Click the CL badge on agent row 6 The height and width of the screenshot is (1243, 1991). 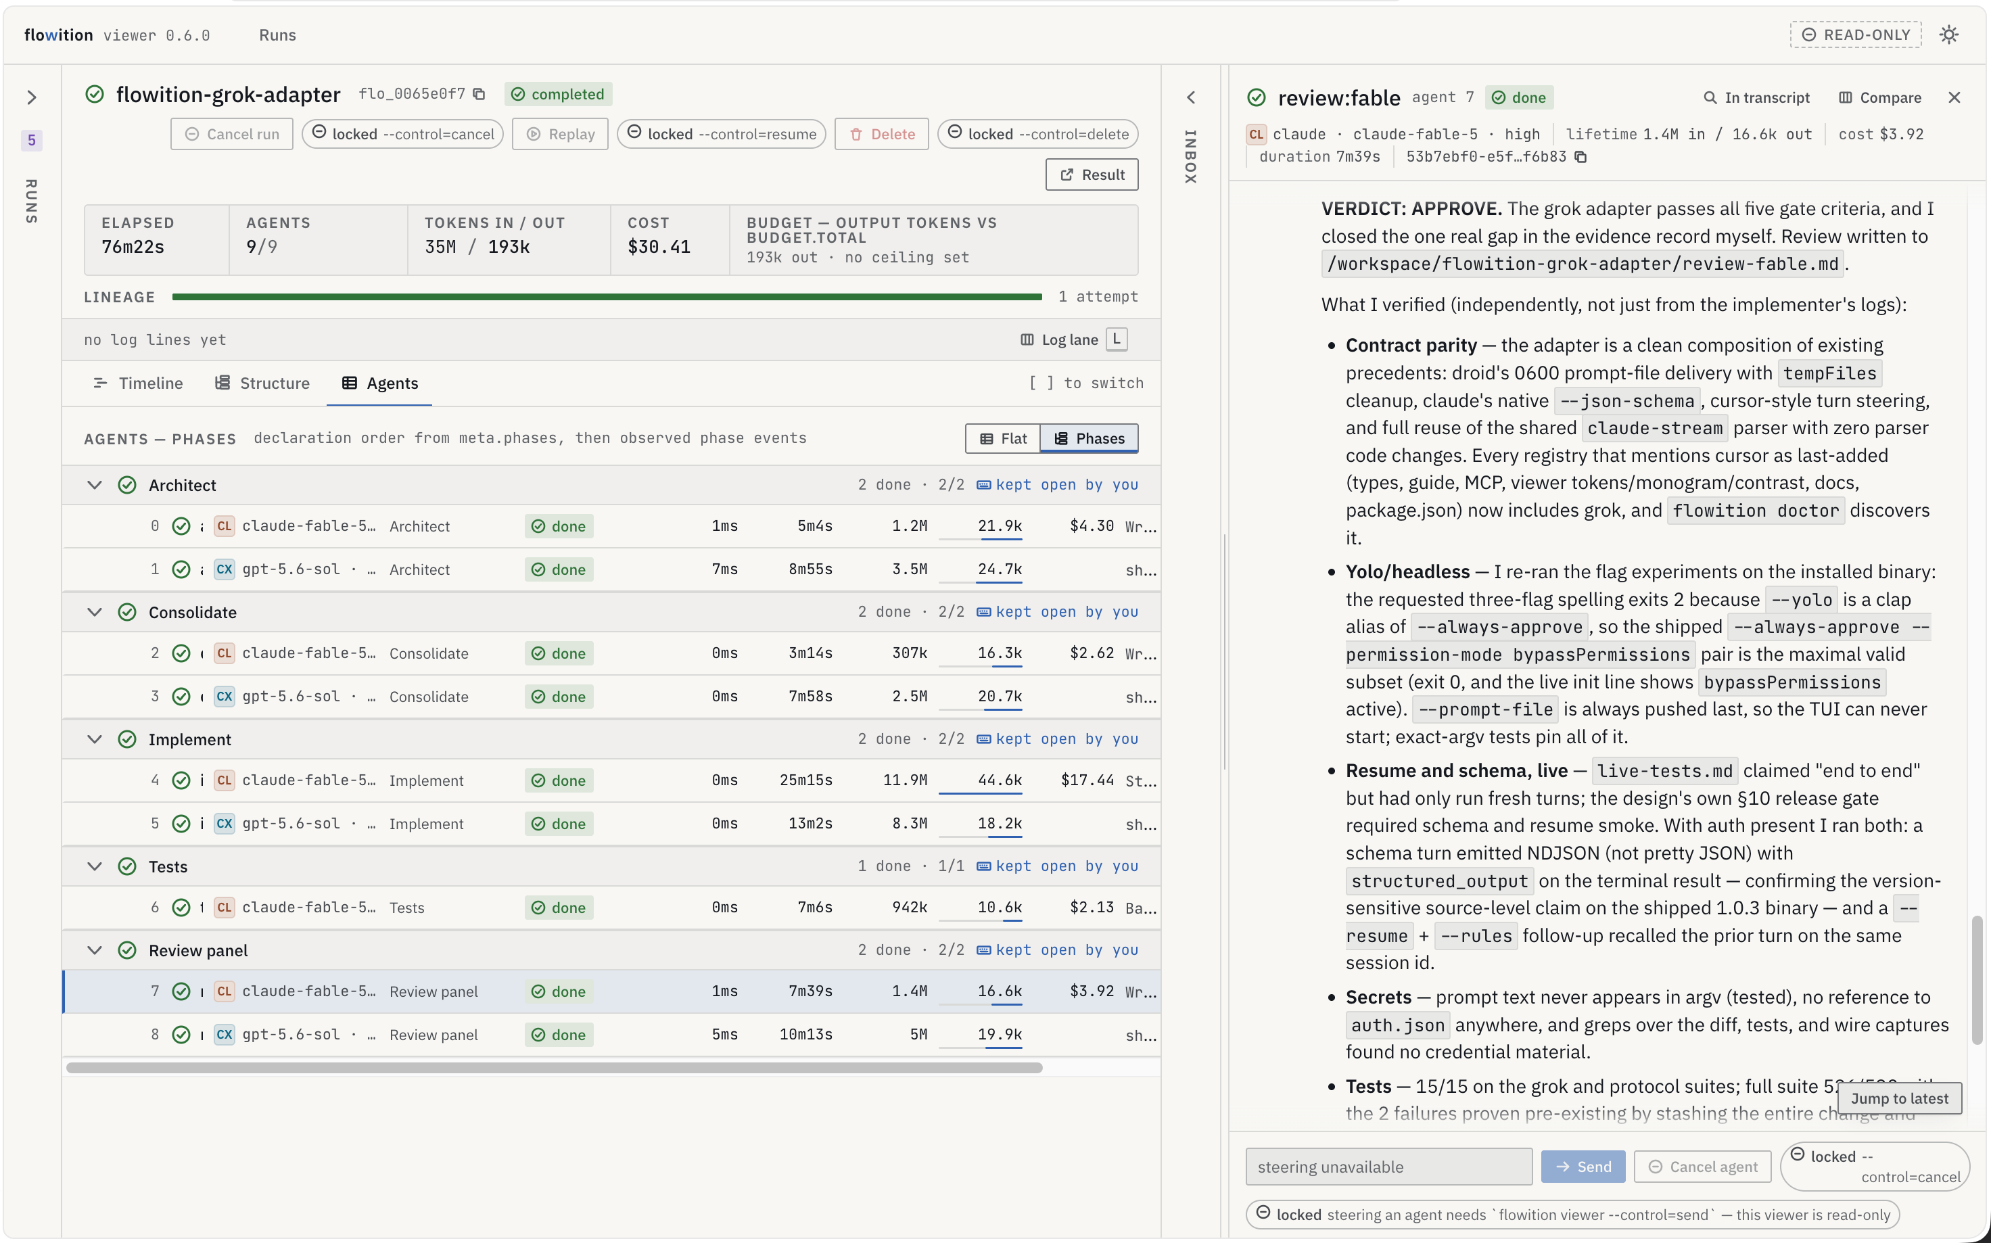pyautogui.click(x=225, y=907)
